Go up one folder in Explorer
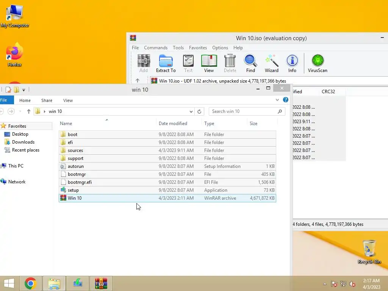The image size is (388, 291). pyautogui.click(x=29, y=111)
